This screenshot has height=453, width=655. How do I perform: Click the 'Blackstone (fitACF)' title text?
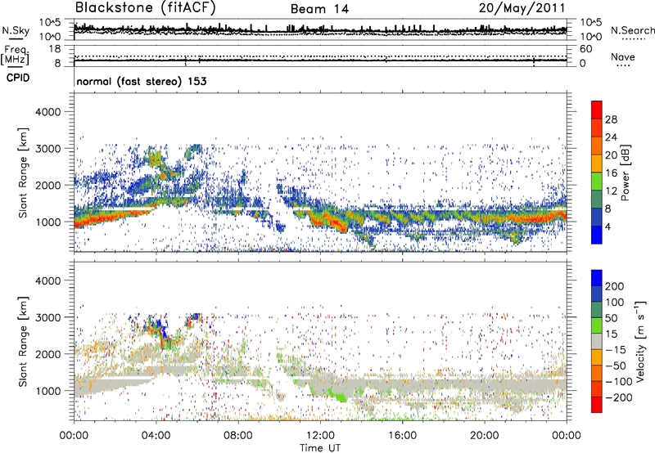pyautogui.click(x=146, y=7)
